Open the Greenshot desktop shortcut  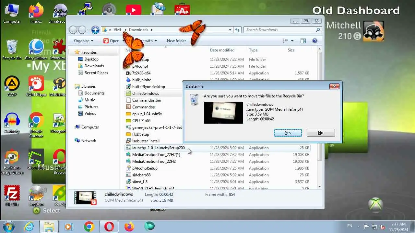click(36, 160)
